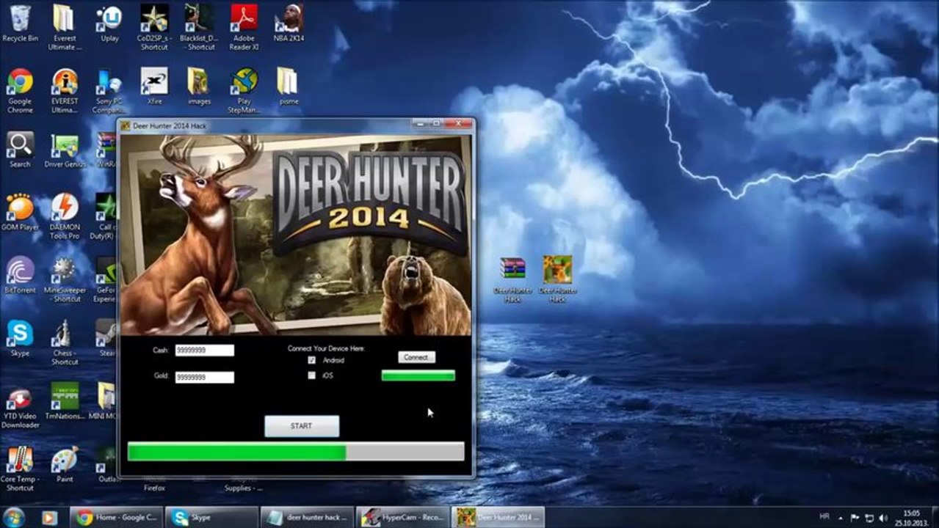Open the media player icon pinned on the taskbar
This screenshot has height=528, width=939.
(x=49, y=517)
